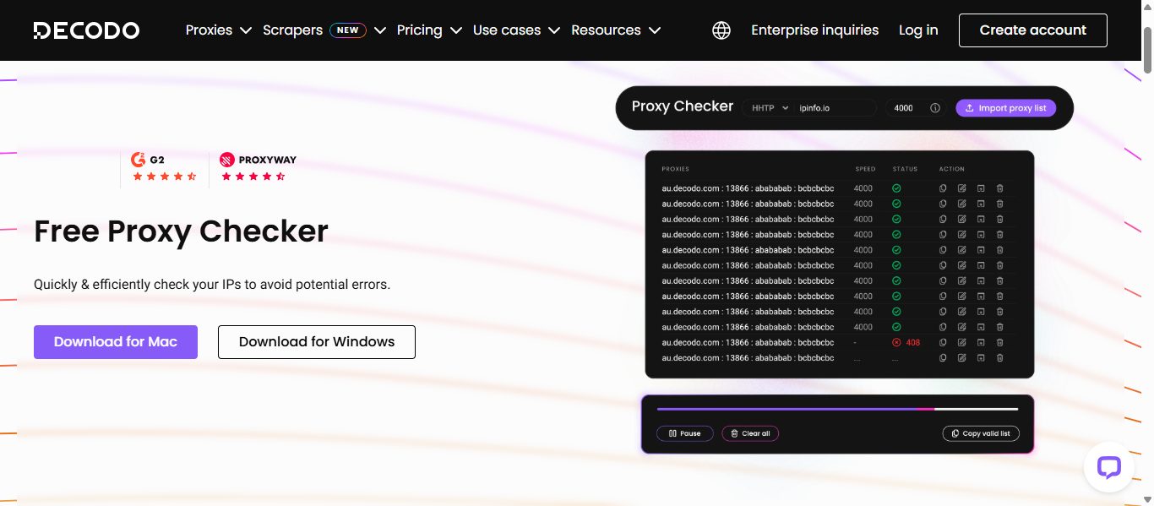Image resolution: width=1154 pixels, height=506 pixels.
Task: Expand the Proxies menu chevron
Action: 246,30
